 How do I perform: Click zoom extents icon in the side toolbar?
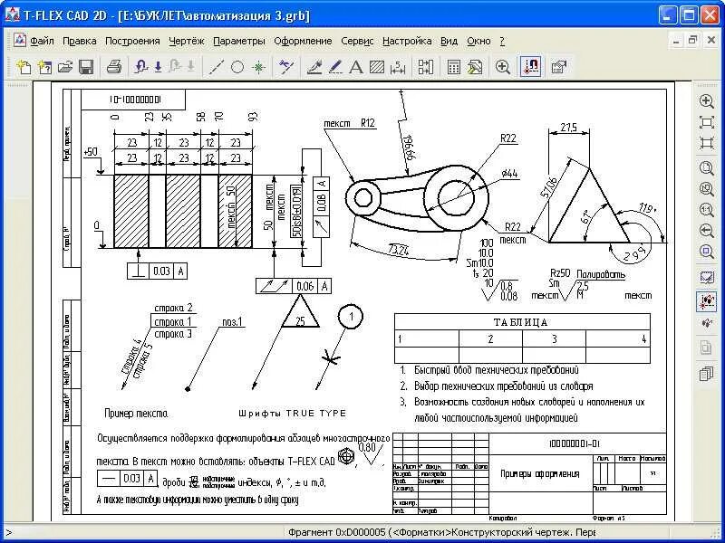tap(707, 143)
